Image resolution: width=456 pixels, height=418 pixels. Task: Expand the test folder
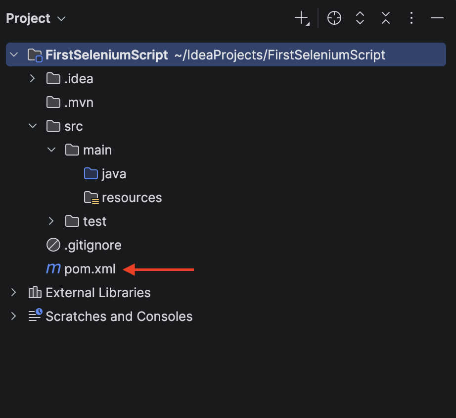[x=50, y=221]
